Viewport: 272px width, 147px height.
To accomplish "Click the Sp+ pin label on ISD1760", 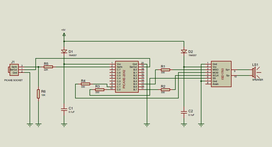I will (227, 70).
